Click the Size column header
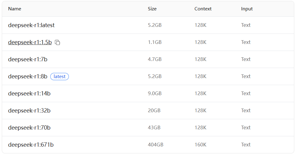The width and height of the screenshot is (297, 154). (152, 9)
